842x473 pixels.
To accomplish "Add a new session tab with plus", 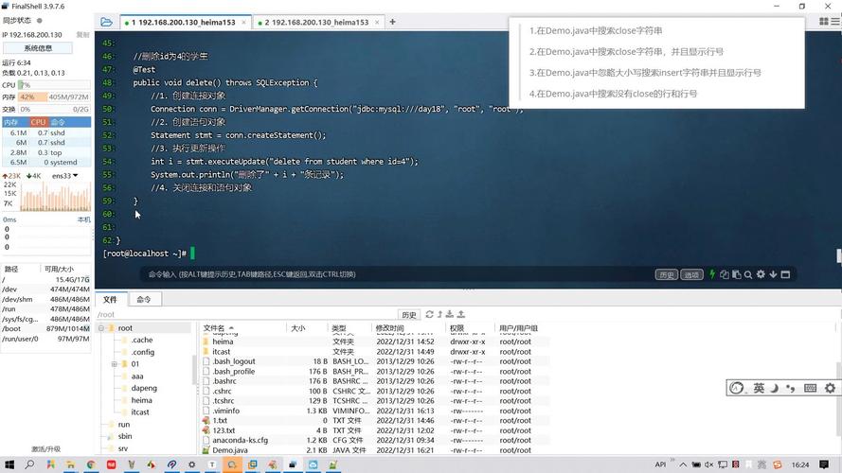I will pos(392,22).
